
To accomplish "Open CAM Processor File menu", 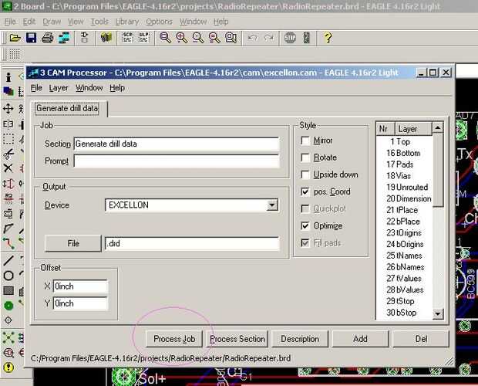I will tap(36, 88).
